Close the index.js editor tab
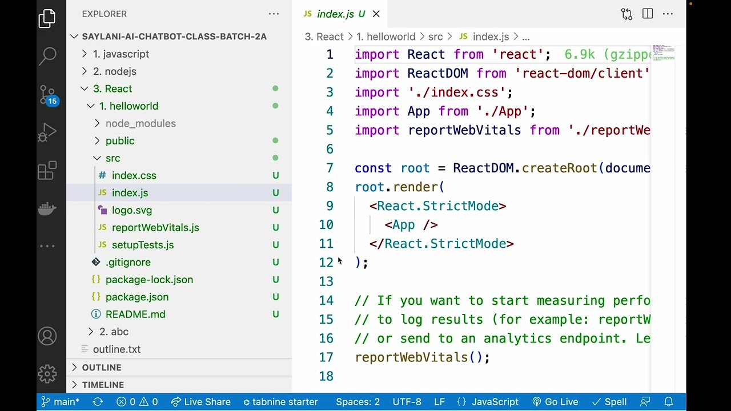Viewport: 731px width, 411px height. 376,14
